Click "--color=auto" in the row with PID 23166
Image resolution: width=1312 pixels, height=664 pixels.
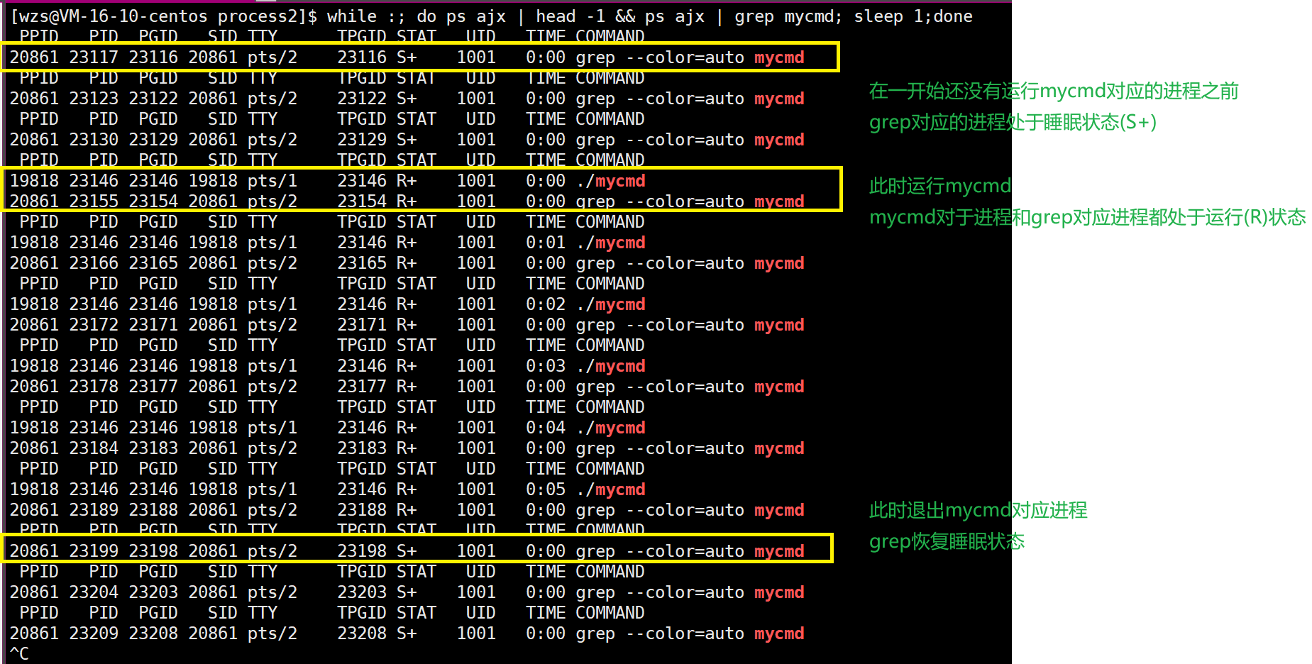point(685,263)
